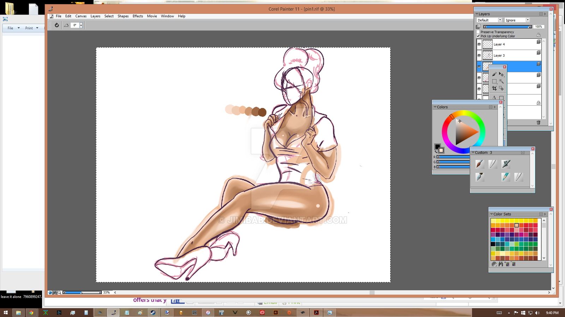Open the Canvas menu
Viewport: 565px width, 317px height.
(x=81, y=16)
